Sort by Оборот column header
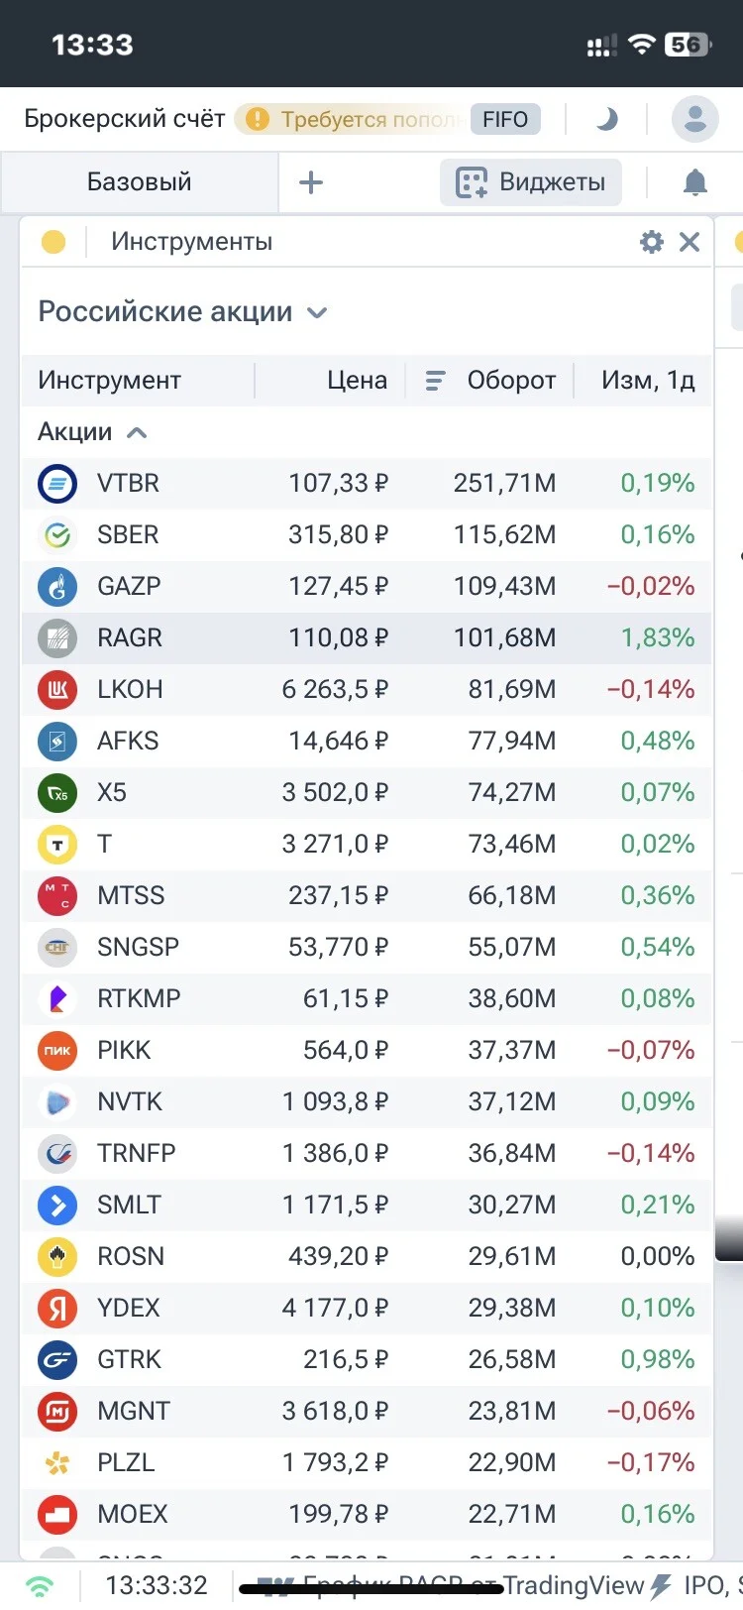 point(490,381)
